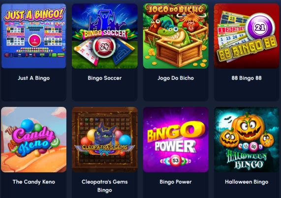Click the 88 Bingo 88 title text
The width and height of the screenshot is (281, 198).
tap(247, 78)
